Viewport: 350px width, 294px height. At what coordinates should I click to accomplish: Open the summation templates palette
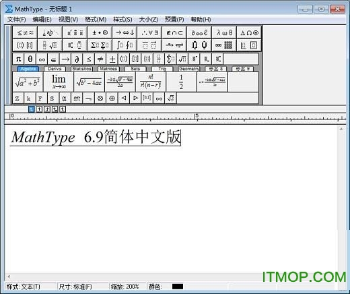point(100,45)
